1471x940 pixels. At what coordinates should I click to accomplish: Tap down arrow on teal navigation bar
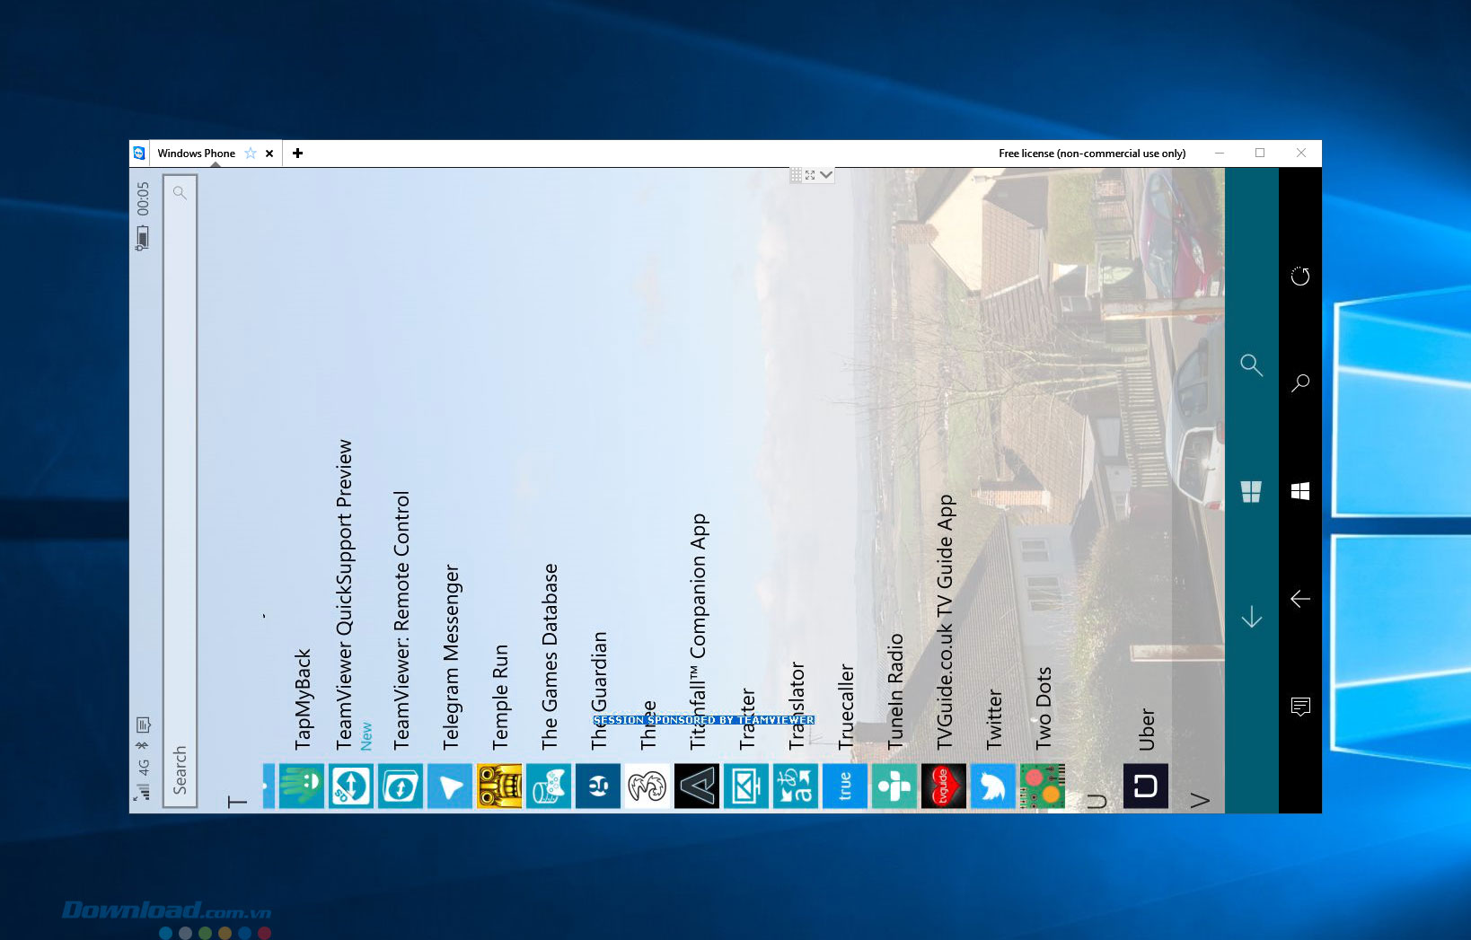pos(1252,617)
